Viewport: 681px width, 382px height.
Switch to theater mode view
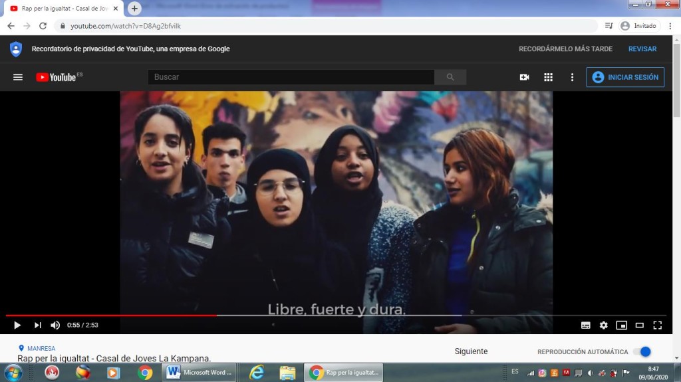639,325
